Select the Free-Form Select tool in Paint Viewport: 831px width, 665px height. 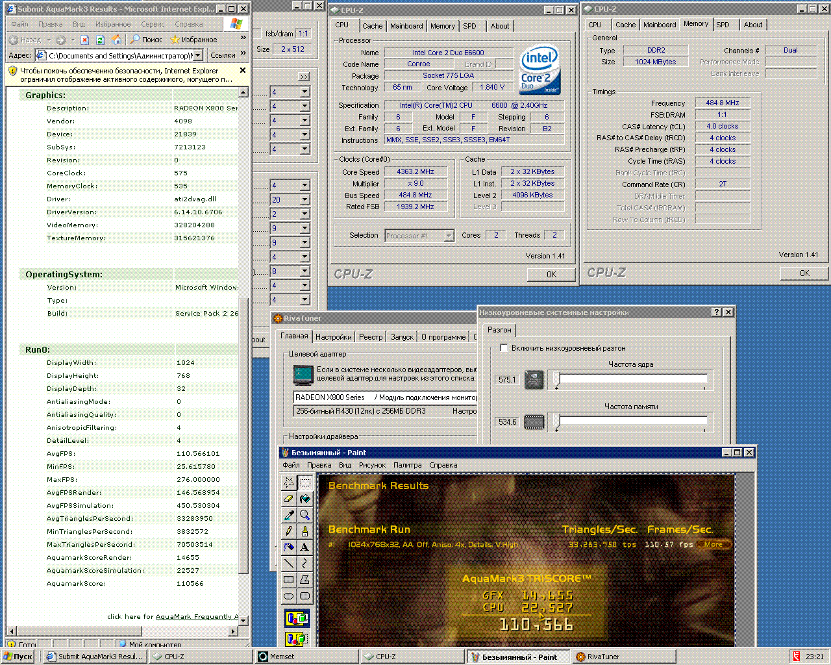click(x=289, y=483)
